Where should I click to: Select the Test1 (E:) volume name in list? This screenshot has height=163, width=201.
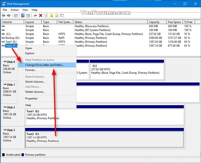[x=11, y=42]
